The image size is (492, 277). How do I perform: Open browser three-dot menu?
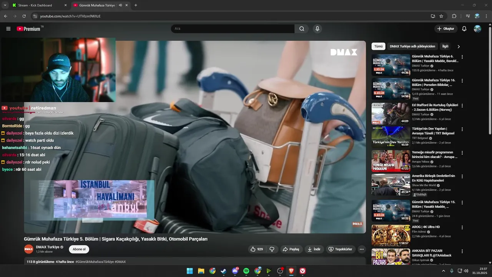click(x=487, y=16)
